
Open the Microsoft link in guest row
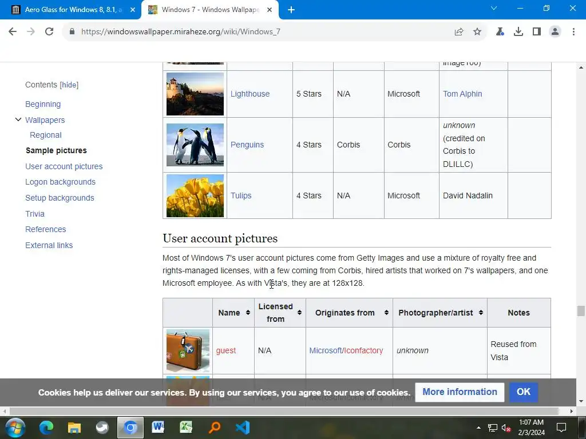(326, 350)
